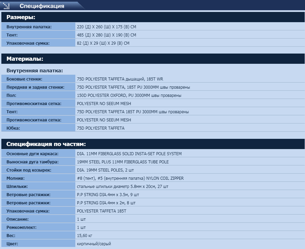Click the Молния label
The width and height of the screenshot is (305, 249).
pos(16,178)
